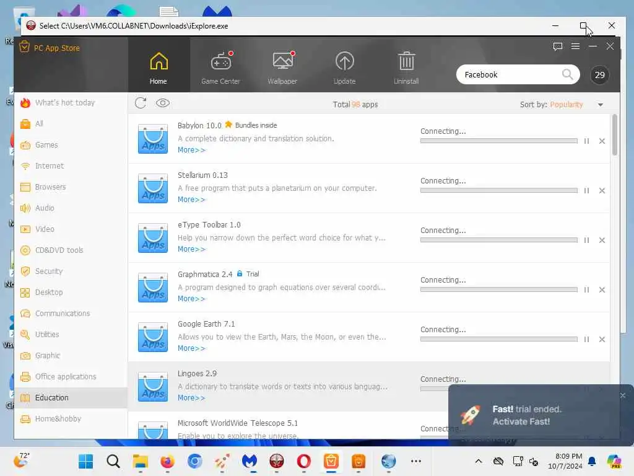This screenshot has width=634, height=476.
Task: Cancel the eType Toolbar download
Action: 602,240
